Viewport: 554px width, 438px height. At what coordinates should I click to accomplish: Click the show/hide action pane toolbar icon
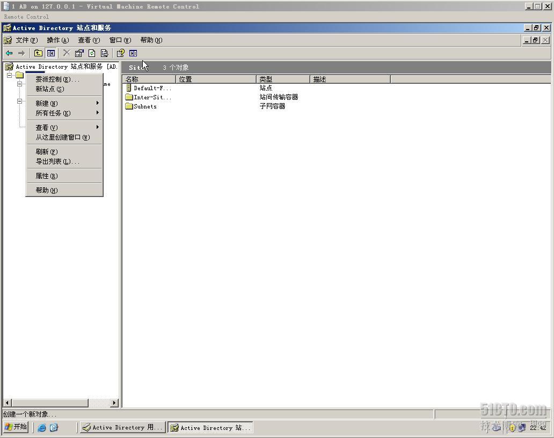pyautogui.click(x=133, y=53)
